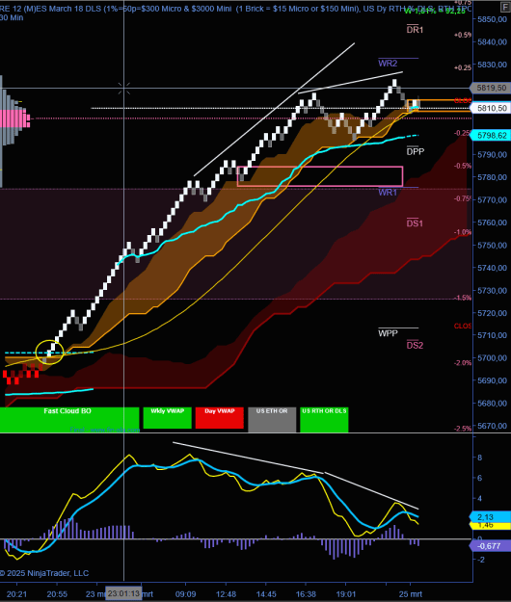Click the Fast Cloud BO green indicator

point(69,420)
